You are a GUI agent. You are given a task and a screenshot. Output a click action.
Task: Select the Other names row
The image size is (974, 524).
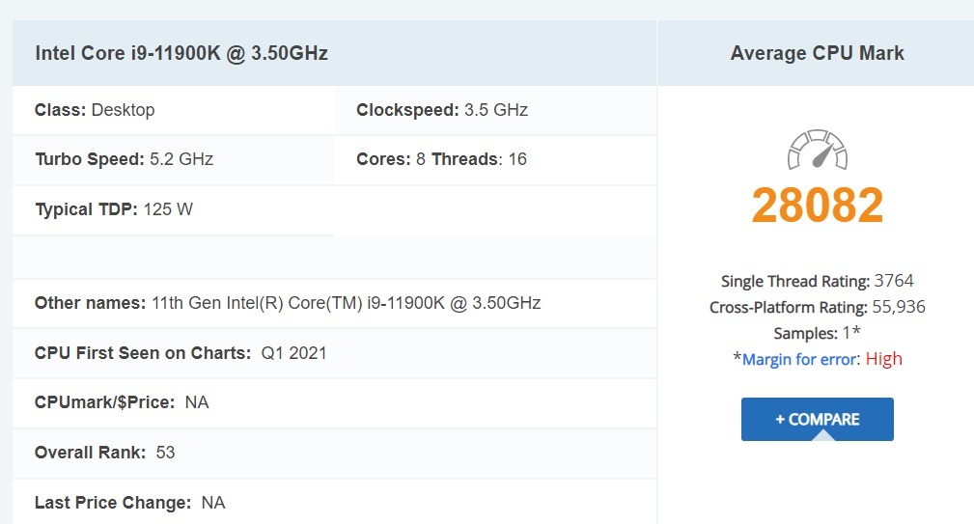(288, 303)
